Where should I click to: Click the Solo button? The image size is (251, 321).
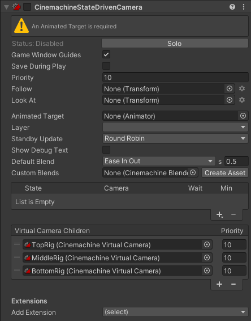point(175,44)
